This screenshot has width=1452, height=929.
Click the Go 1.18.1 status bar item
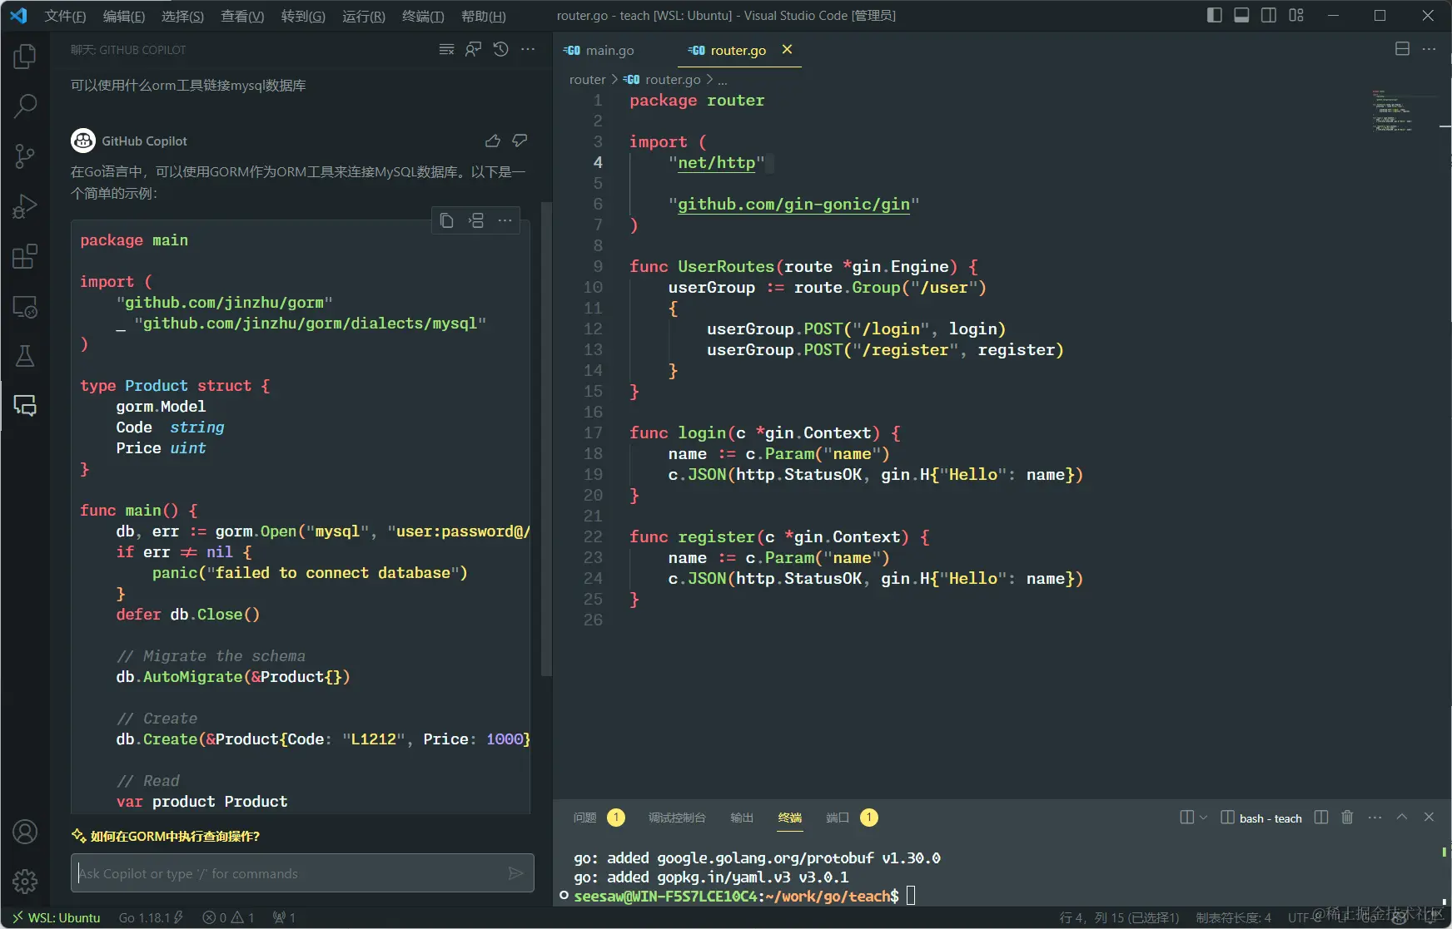151,917
